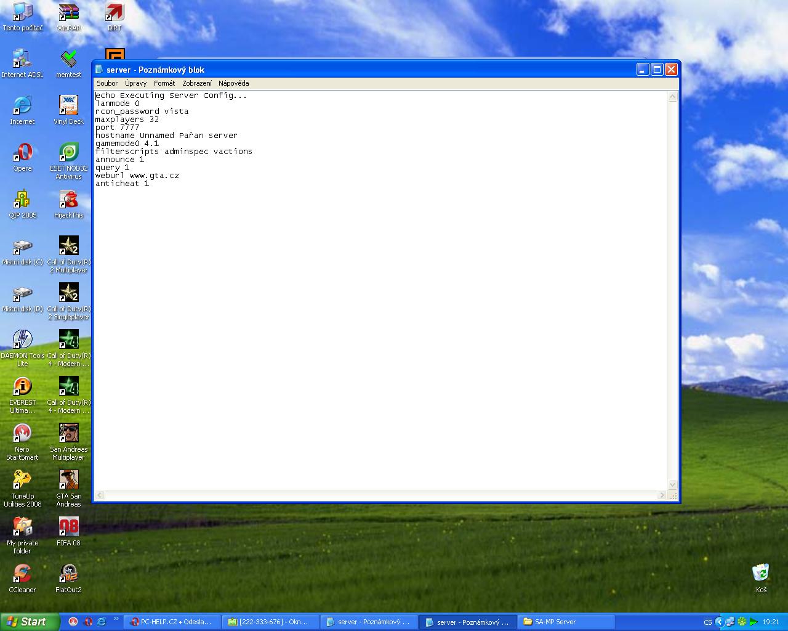Click the Notepad icon in title bar

click(x=99, y=70)
